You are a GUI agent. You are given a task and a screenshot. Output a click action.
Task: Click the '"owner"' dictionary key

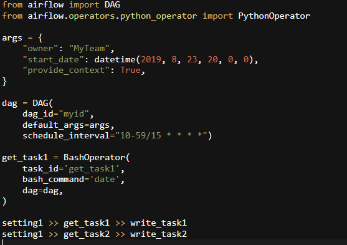click(40, 48)
